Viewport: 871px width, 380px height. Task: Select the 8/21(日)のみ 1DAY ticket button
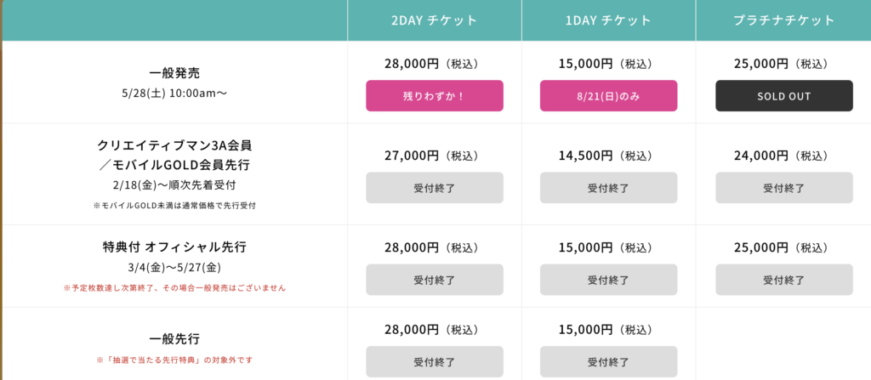point(608,96)
